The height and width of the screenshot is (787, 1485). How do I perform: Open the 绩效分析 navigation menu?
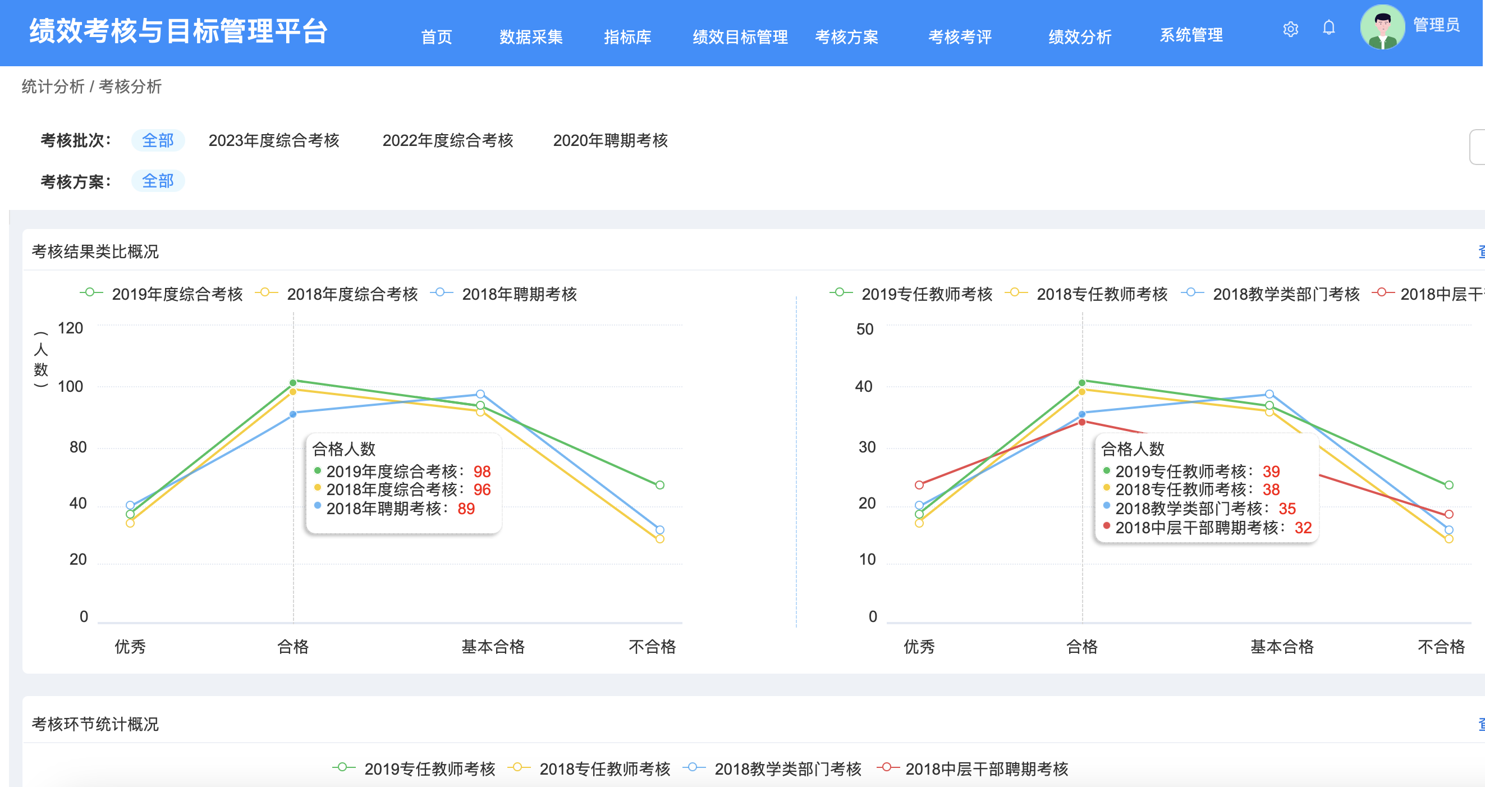pyautogui.click(x=1079, y=37)
